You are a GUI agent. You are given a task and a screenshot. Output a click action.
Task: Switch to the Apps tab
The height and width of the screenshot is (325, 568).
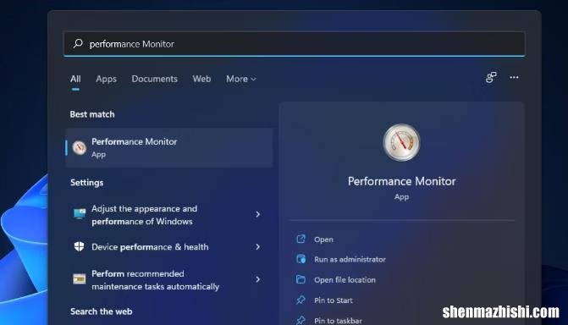[106, 79]
